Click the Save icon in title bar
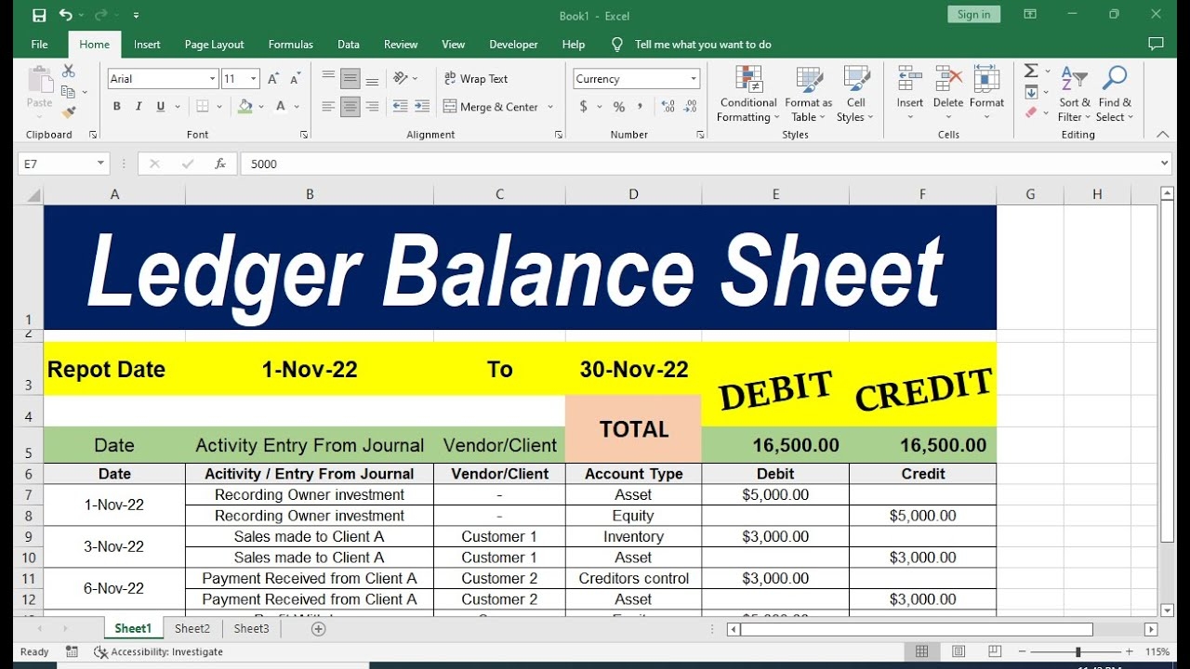Screen dimensions: 1190x669 (39, 15)
